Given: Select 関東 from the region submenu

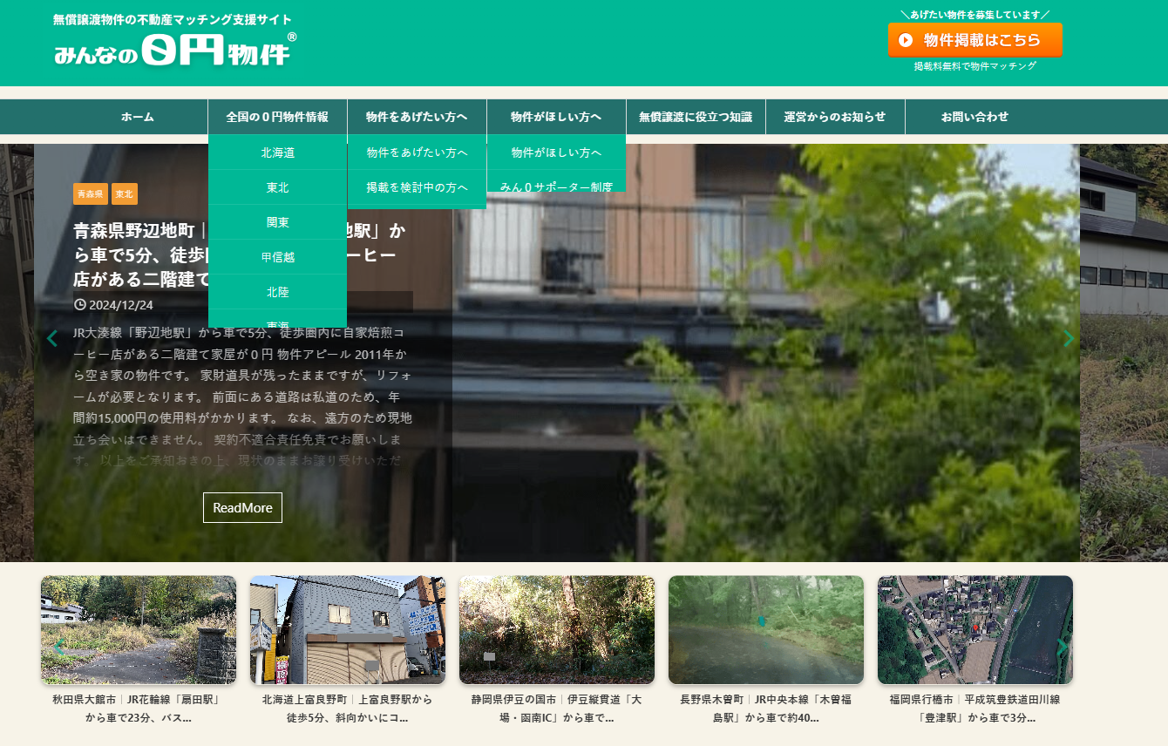Looking at the screenshot, I should (277, 222).
